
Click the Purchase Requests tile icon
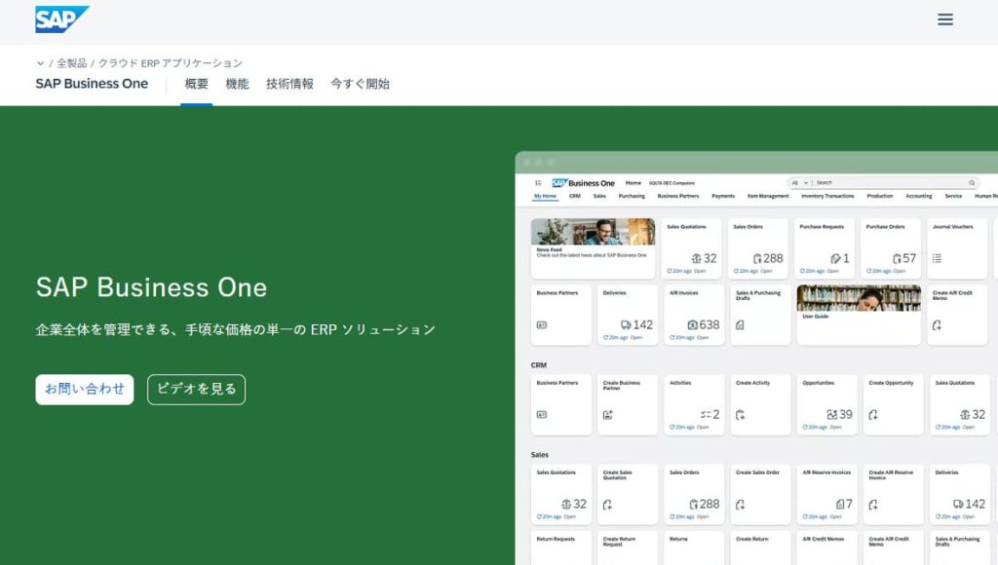pos(835,258)
